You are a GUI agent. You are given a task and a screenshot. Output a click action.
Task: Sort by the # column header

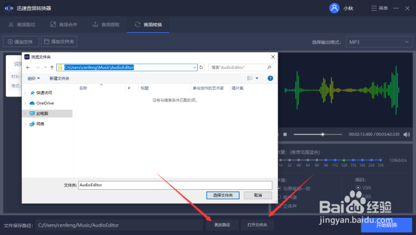point(129,88)
